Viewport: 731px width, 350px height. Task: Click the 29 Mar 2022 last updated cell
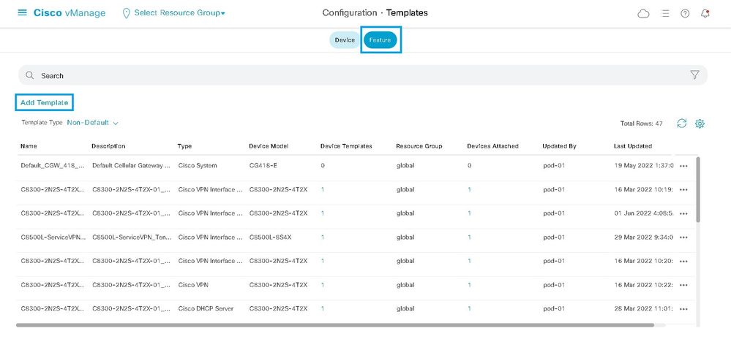point(643,237)
